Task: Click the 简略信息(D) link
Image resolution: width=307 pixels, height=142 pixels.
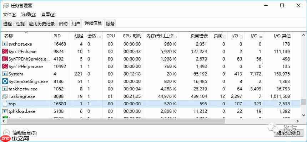Action: pyautogui.click(x=25, y=133)
